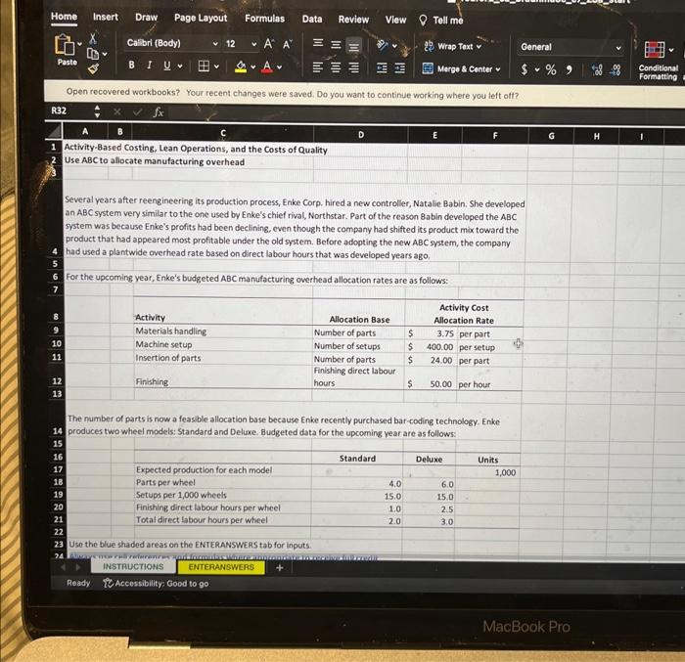685x662 pixels.
Task: Click the Bottom Align icon
Action: (354, 45)
